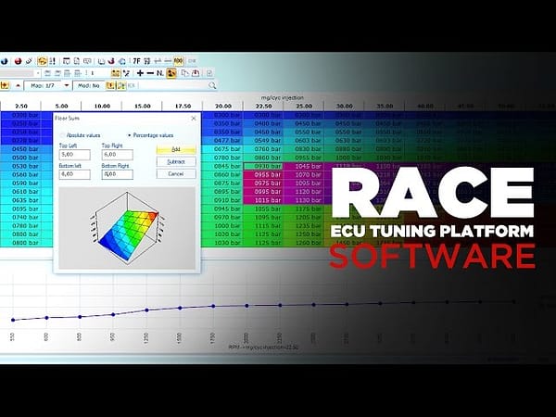Click the first data point on the line graph
Image resolution: width=556 pixels, height=417 pixels.
click(13, 320)
